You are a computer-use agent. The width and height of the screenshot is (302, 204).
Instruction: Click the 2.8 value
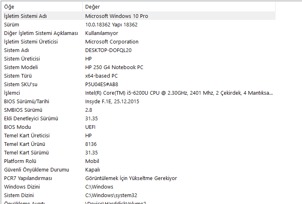click(88, 110)
